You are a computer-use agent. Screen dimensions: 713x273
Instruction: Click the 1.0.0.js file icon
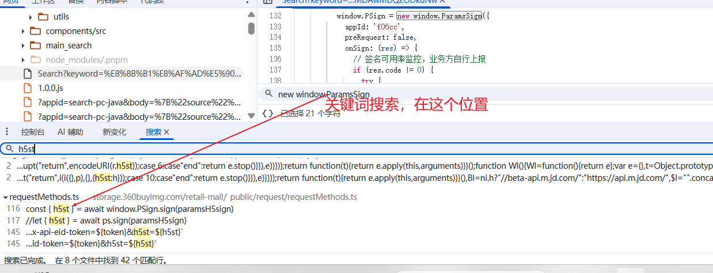click(27, 88)
